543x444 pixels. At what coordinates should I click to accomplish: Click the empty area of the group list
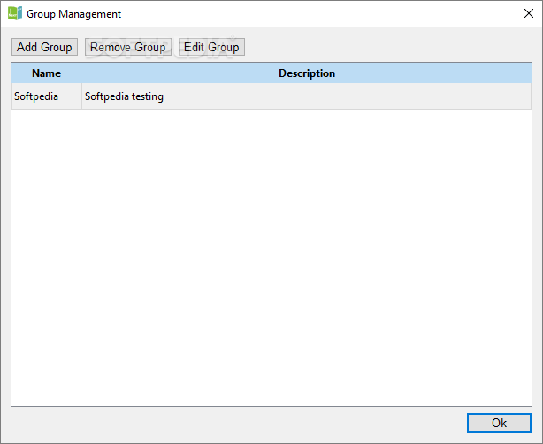click(271, 257)
